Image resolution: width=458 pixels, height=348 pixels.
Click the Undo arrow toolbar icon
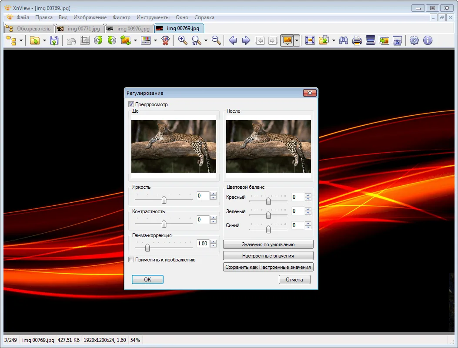pyautogui.click(x=71, y=40)
